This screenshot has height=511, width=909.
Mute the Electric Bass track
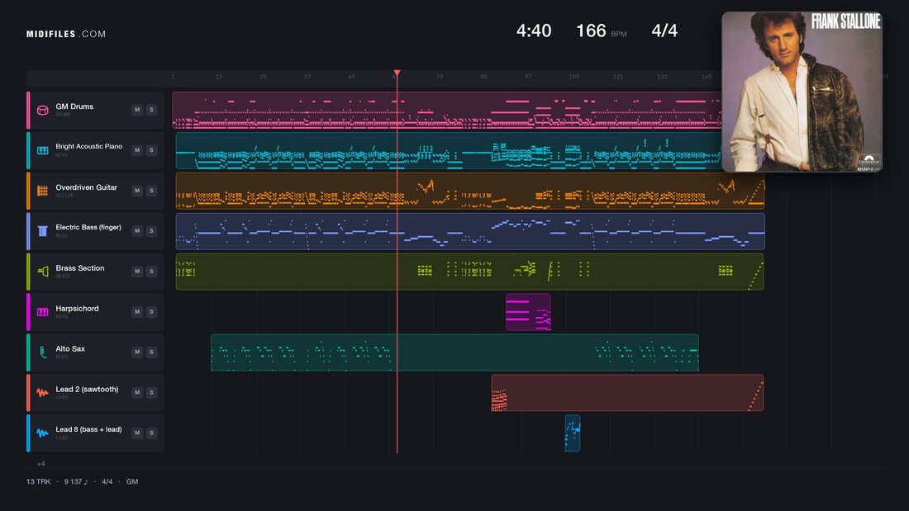point(137,230)
